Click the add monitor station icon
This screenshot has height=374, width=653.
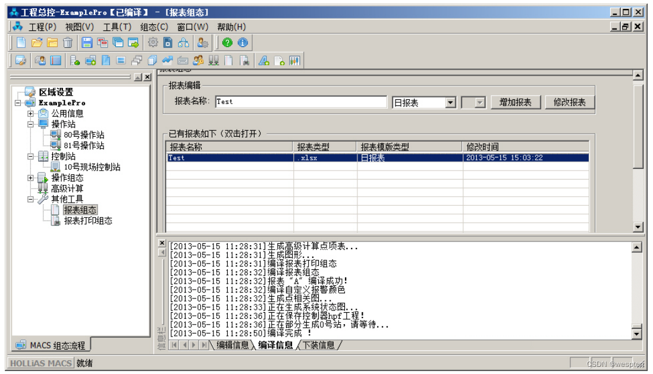point(90,61)
